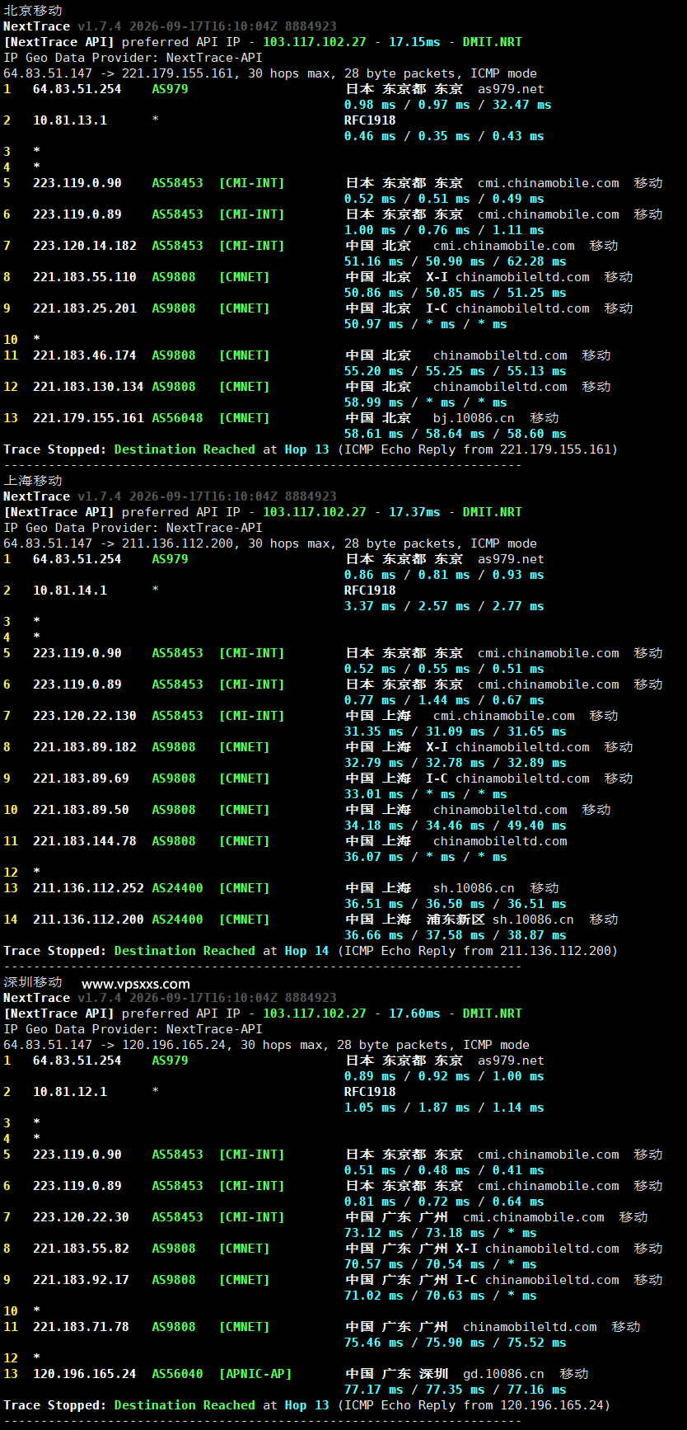Select IP 211.136.112.200 at hop 14
This screenshot has height=1430, width=687.
pos(88,920)
